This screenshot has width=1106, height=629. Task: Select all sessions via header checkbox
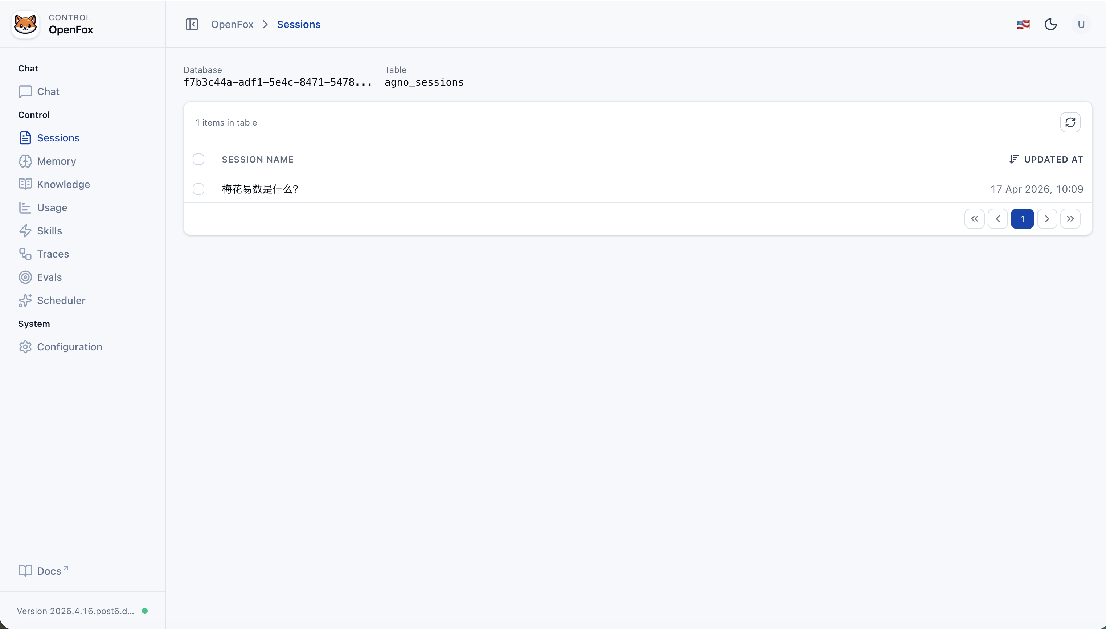pos(198,159)
